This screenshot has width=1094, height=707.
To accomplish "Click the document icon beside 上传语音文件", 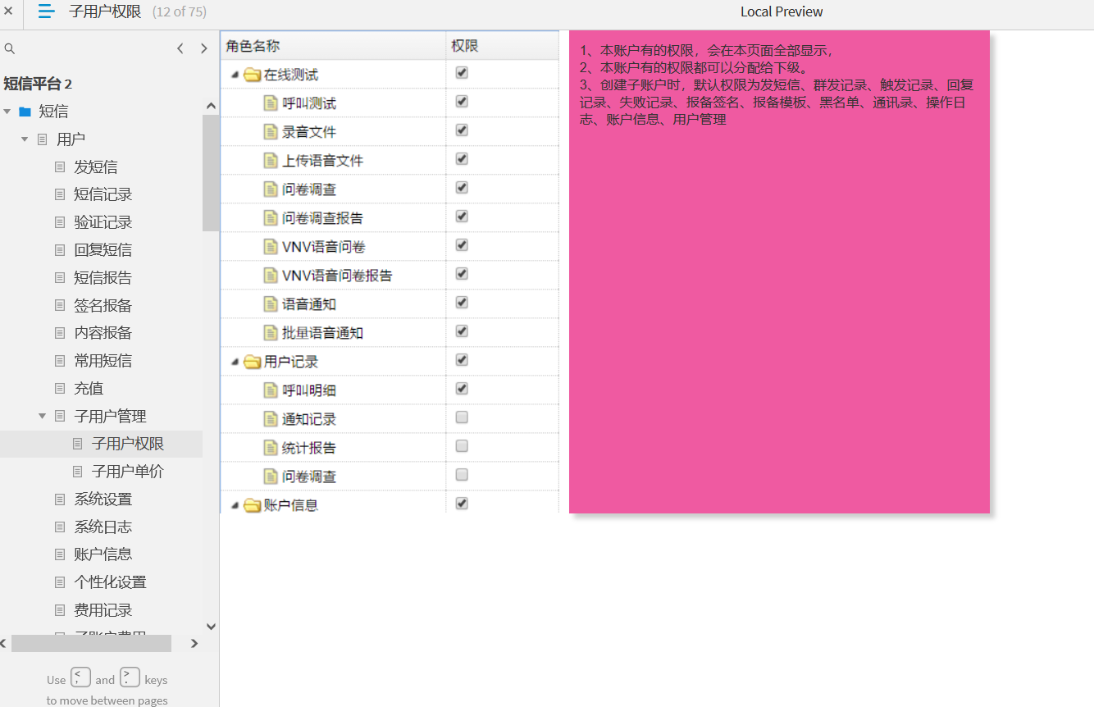I will 271,161.
